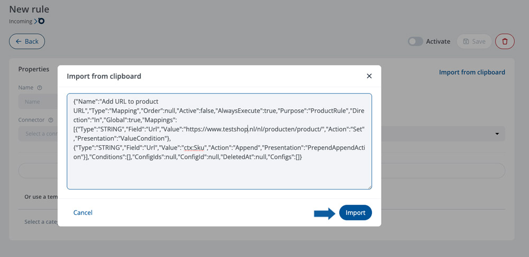This screenshot has height=257, width=529.
Task: Click the left arrow icon in Back
Action: tap(19, 41)
